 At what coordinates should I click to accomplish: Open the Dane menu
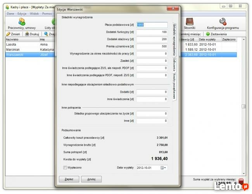pos(10,14)
